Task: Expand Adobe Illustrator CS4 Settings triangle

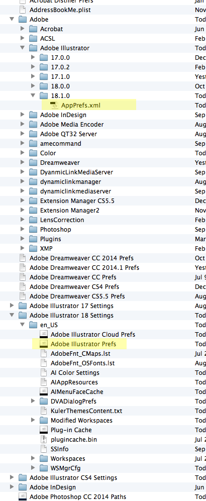Action: (12, 477)
